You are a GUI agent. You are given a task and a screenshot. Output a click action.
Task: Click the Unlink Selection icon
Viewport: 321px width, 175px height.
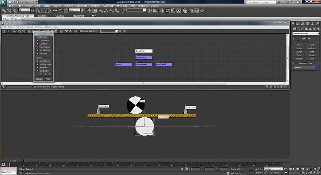9,10
